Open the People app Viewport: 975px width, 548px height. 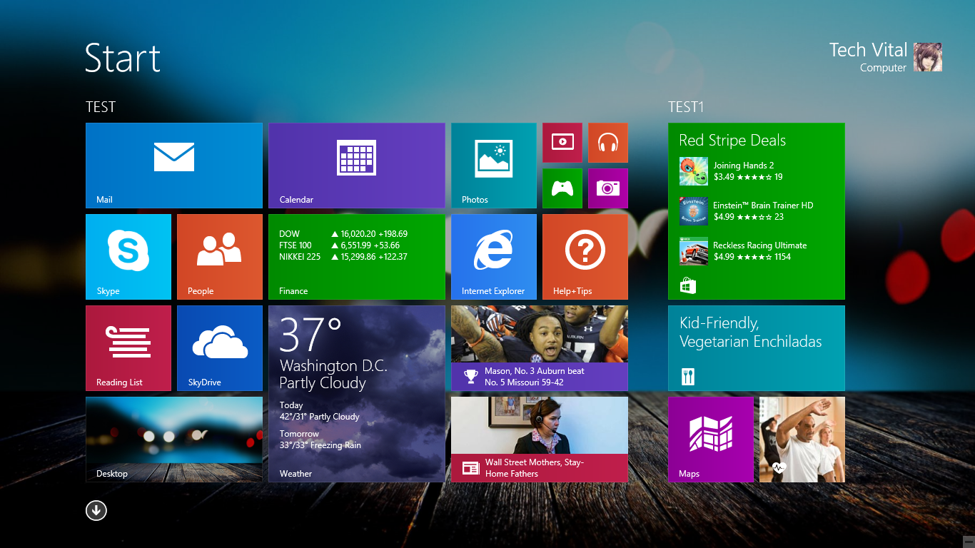tap(219, 256)
